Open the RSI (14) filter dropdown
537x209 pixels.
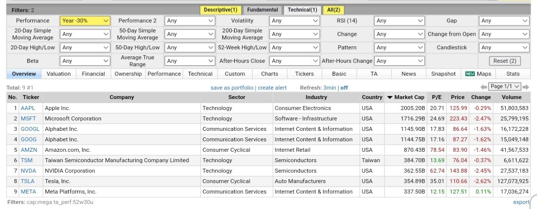click(x=399, y=20)
